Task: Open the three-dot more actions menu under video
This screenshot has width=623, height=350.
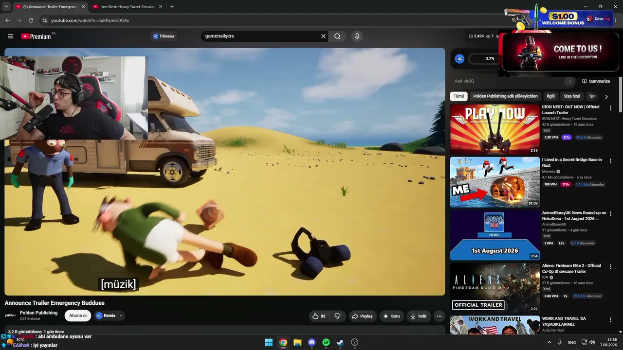Action: 439,316
